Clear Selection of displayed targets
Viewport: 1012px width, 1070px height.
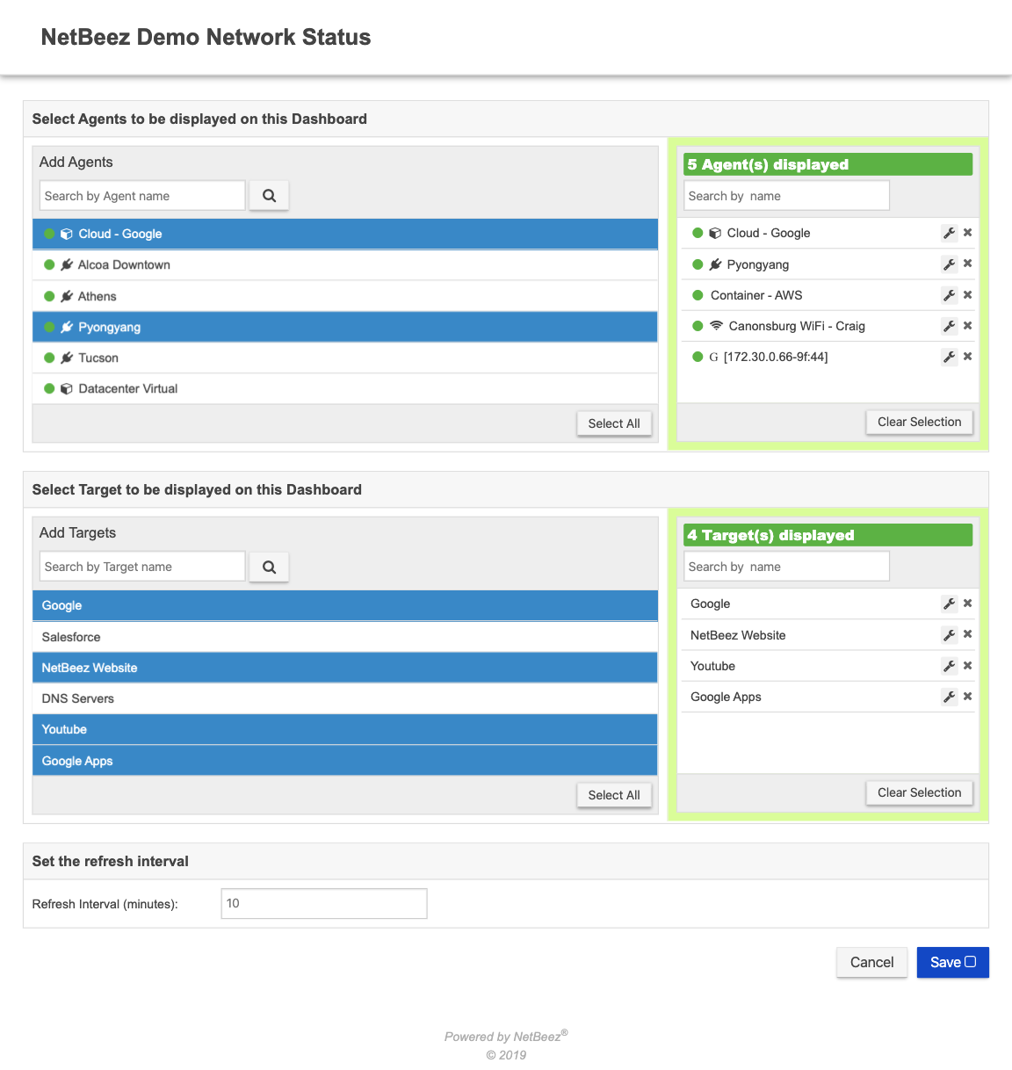[x=920, y=792]
